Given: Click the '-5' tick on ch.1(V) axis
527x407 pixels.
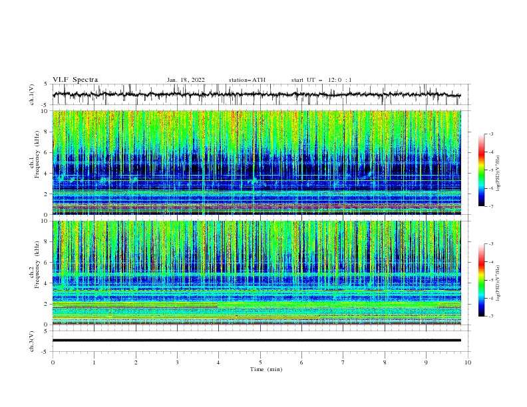Looking at the screenshot, I should [x=45, y=105].
